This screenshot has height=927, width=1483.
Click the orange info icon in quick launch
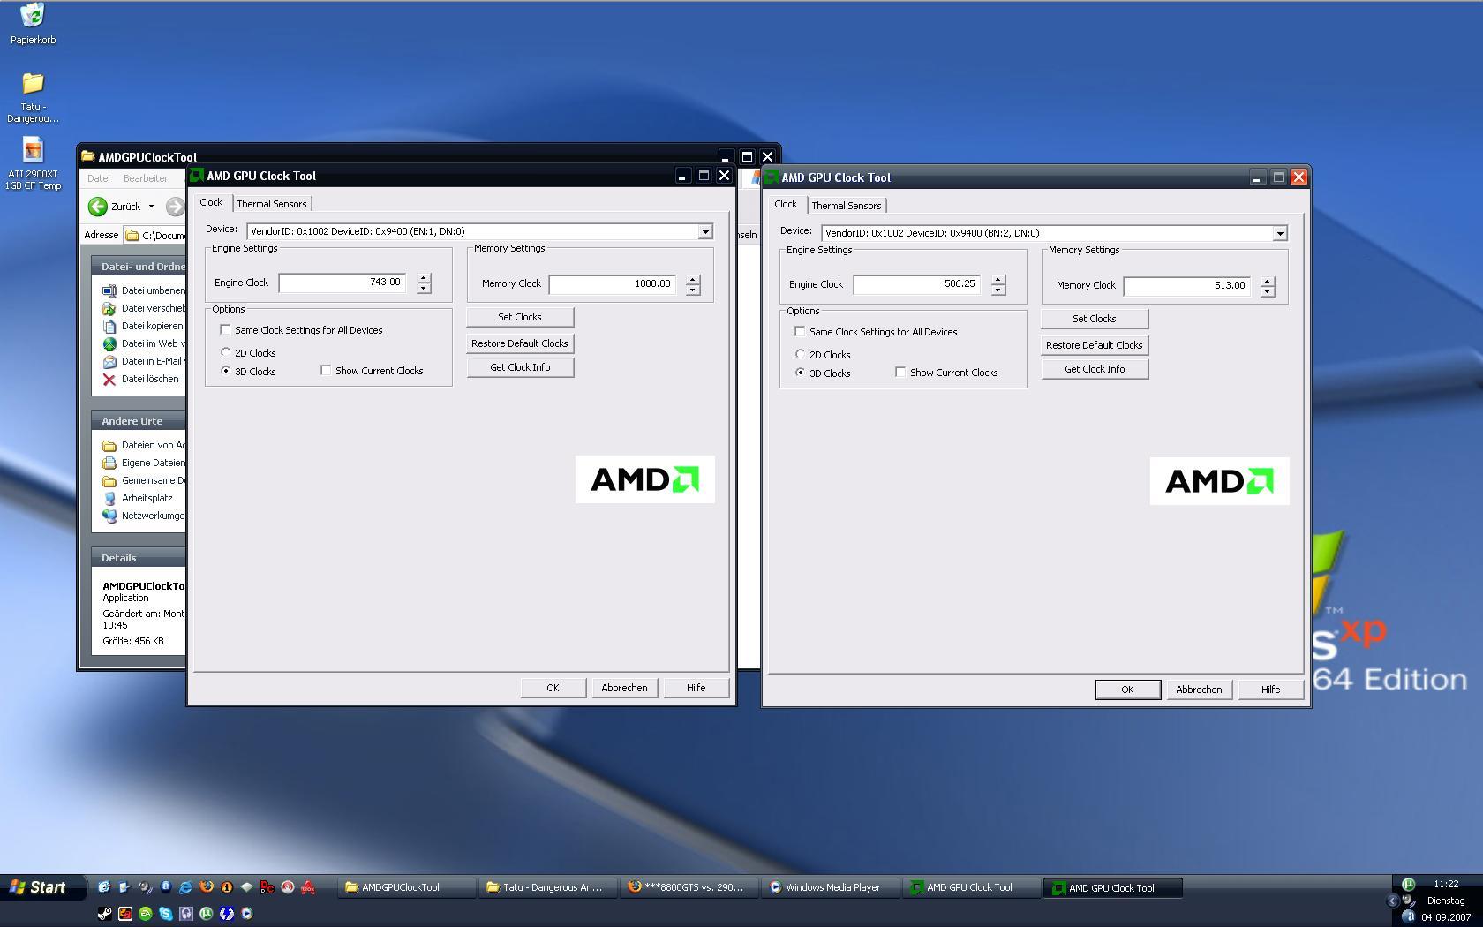click(227, 887)
